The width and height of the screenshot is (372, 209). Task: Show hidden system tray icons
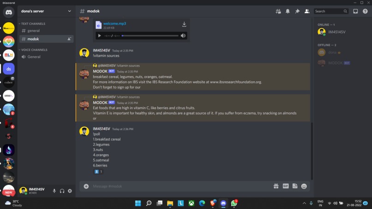point(304,203)
